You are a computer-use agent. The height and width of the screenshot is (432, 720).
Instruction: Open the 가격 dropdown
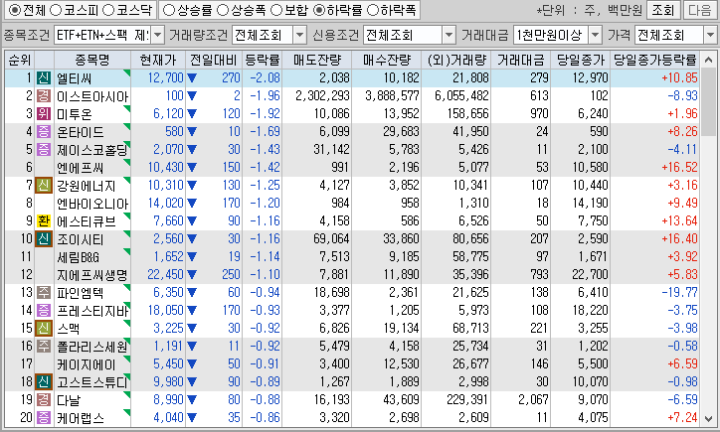point(710,35)
